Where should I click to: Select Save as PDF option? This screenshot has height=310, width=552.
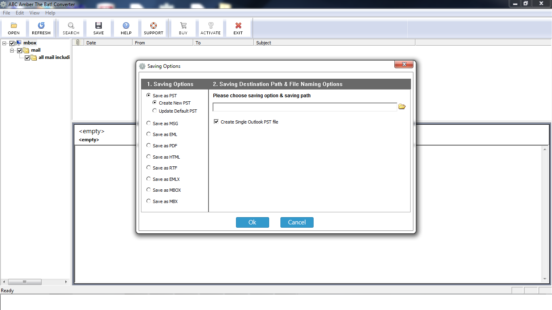coord(149,145)
